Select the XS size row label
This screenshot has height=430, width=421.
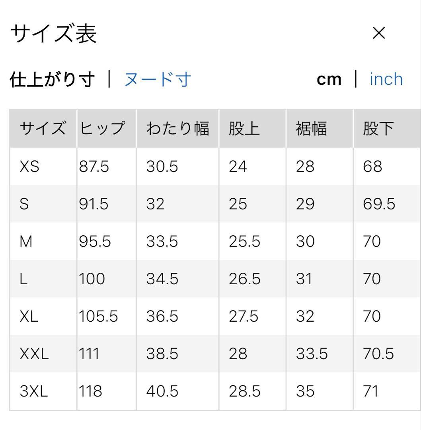click(29, 166)
